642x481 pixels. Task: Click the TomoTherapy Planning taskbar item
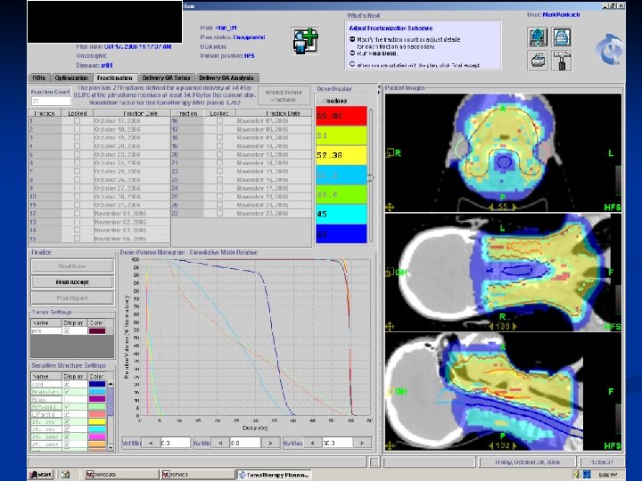pyautogui.click(x=274, y=475)
